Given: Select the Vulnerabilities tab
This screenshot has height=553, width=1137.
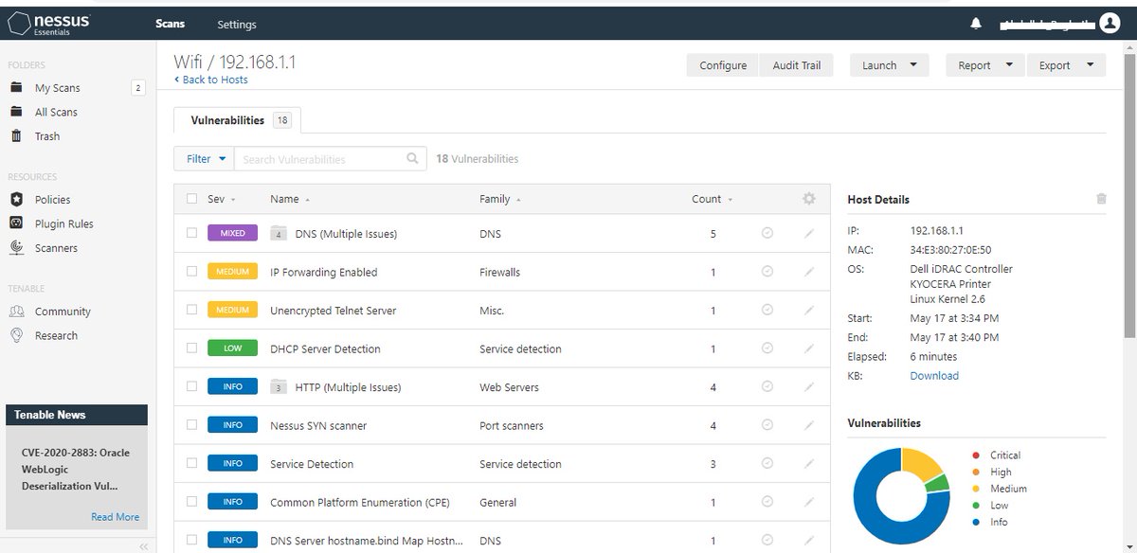Looking at the screenshot, I should click(238, 120).
